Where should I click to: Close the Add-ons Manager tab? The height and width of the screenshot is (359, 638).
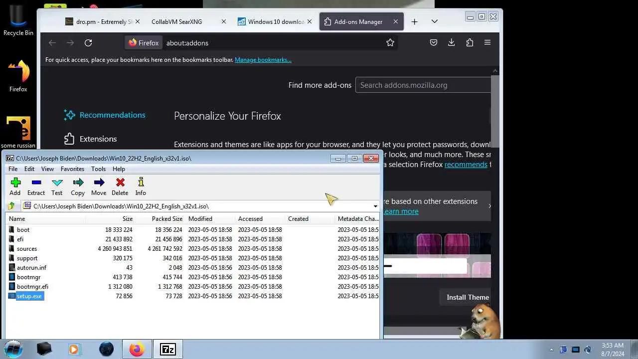pyautogui.click(x=396, y=22)
